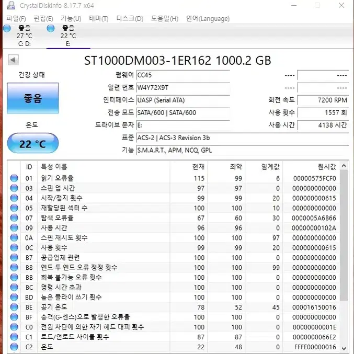The image size is (354, 354).
Task: Click status circle for BD 높은 플라이 쓰기
Action: pyautogui.click(x=14, y=298)
